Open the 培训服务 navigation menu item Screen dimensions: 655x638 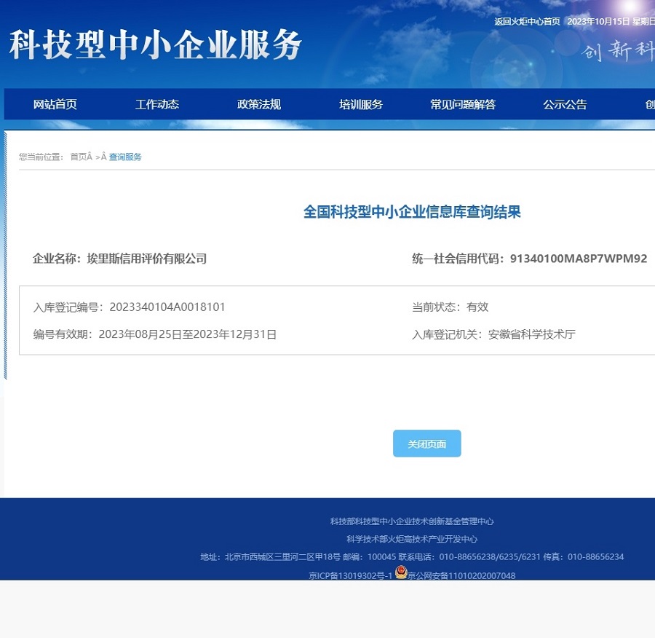[360, 104]
